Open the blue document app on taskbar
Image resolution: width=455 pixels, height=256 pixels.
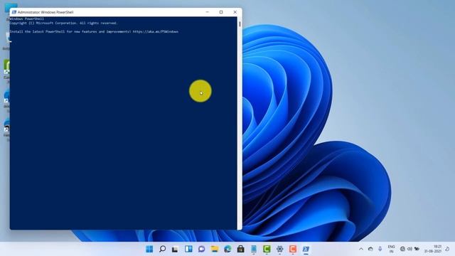(254, 249)
